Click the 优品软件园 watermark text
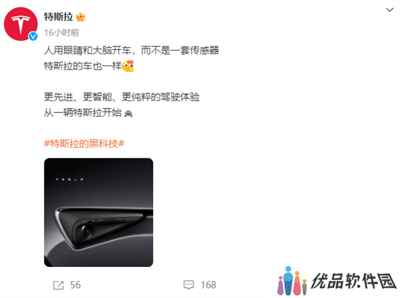405x298 pixels. tap(353, 280)
